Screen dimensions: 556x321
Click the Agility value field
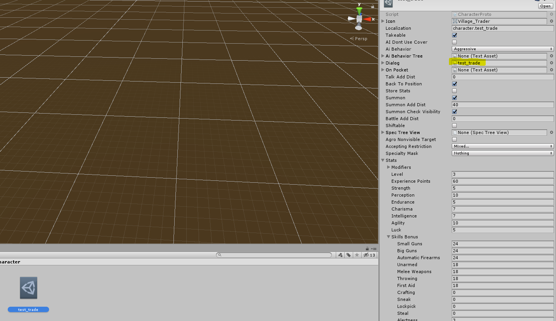click(503, 223)
